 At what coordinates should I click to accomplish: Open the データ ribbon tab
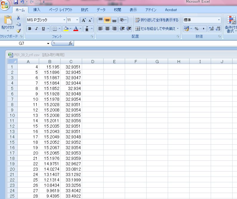[x=101, y=10]
